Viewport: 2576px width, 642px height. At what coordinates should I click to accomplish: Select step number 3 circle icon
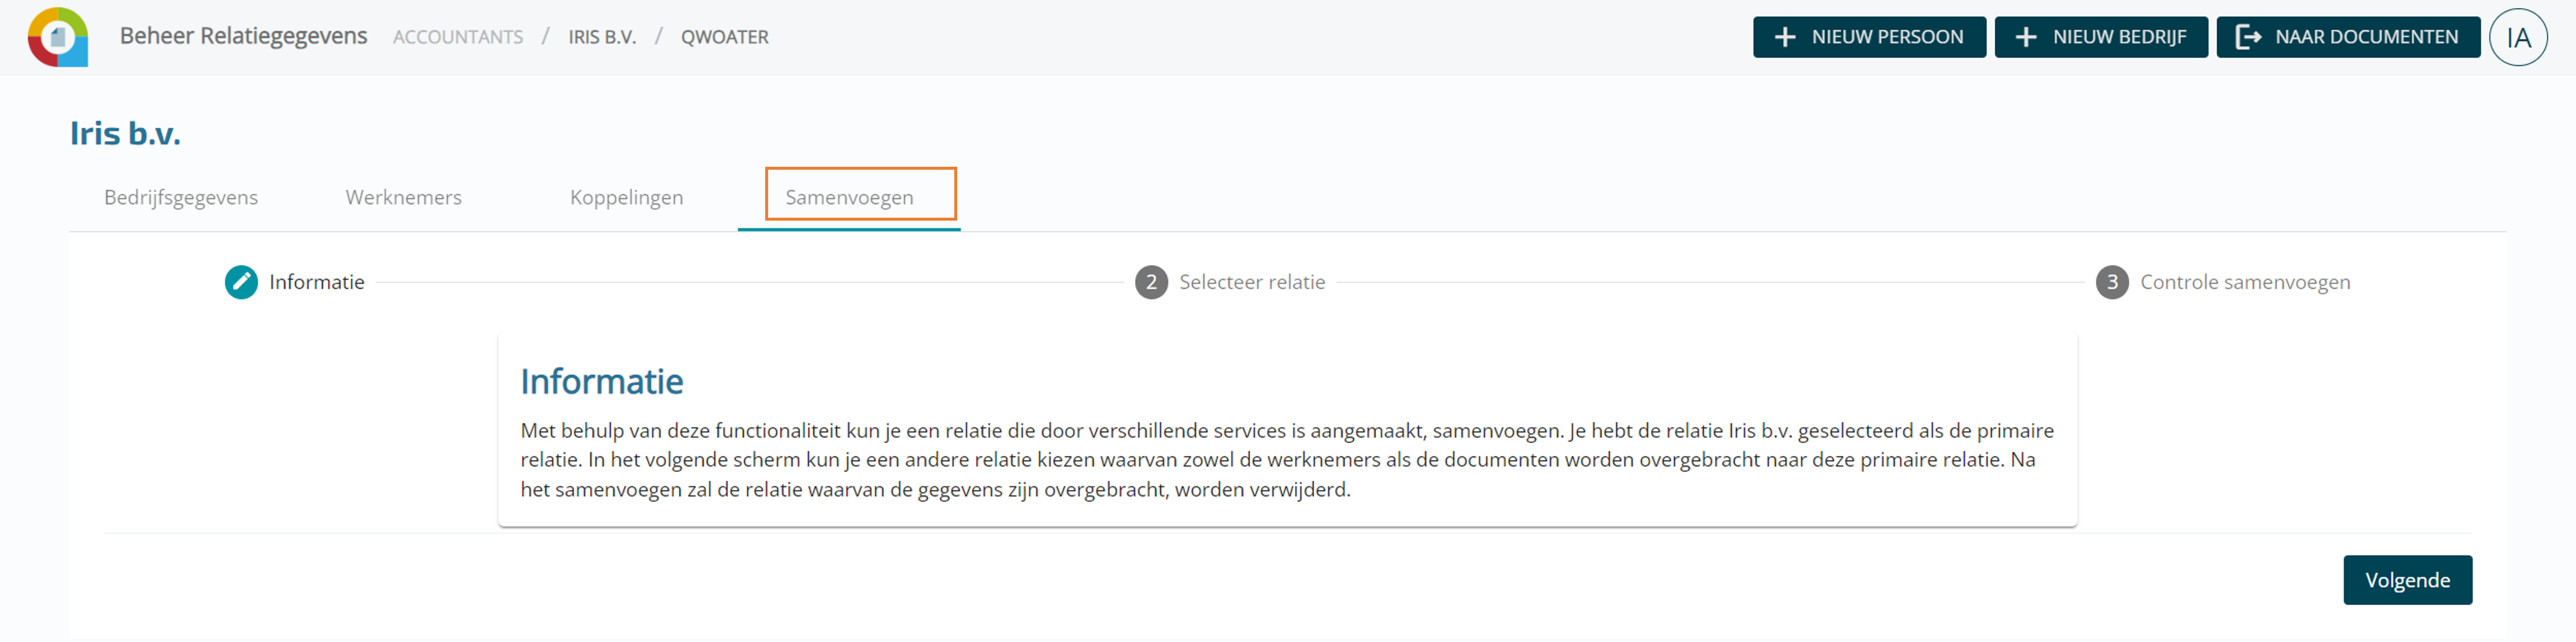(2112, 282)
